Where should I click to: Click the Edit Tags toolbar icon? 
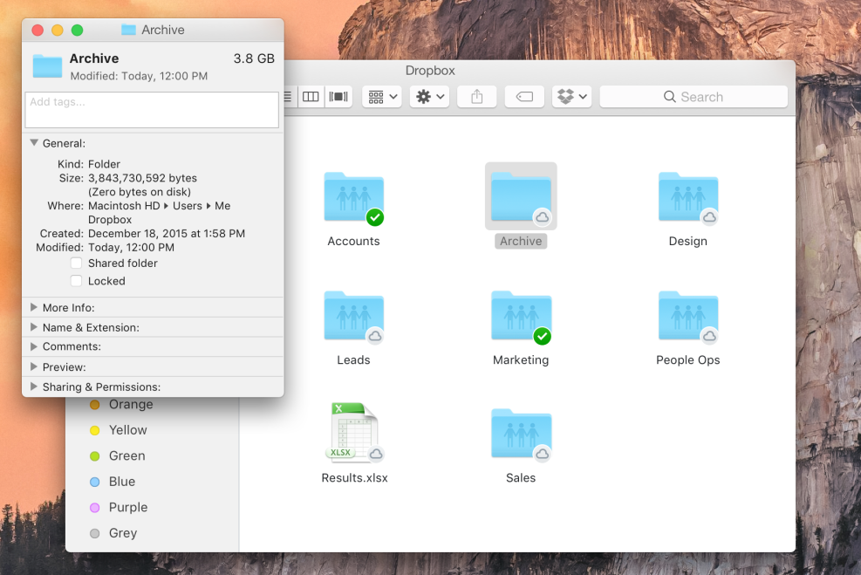[x=524, y=96]
